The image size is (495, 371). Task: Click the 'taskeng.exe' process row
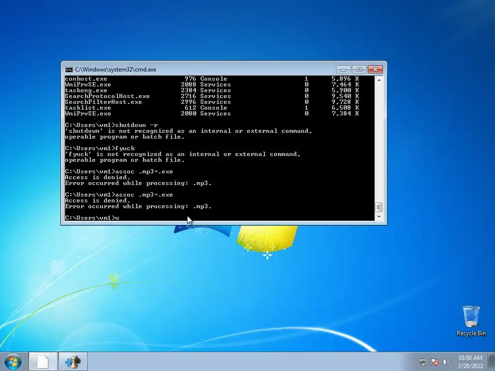click(x=212, y=90)
